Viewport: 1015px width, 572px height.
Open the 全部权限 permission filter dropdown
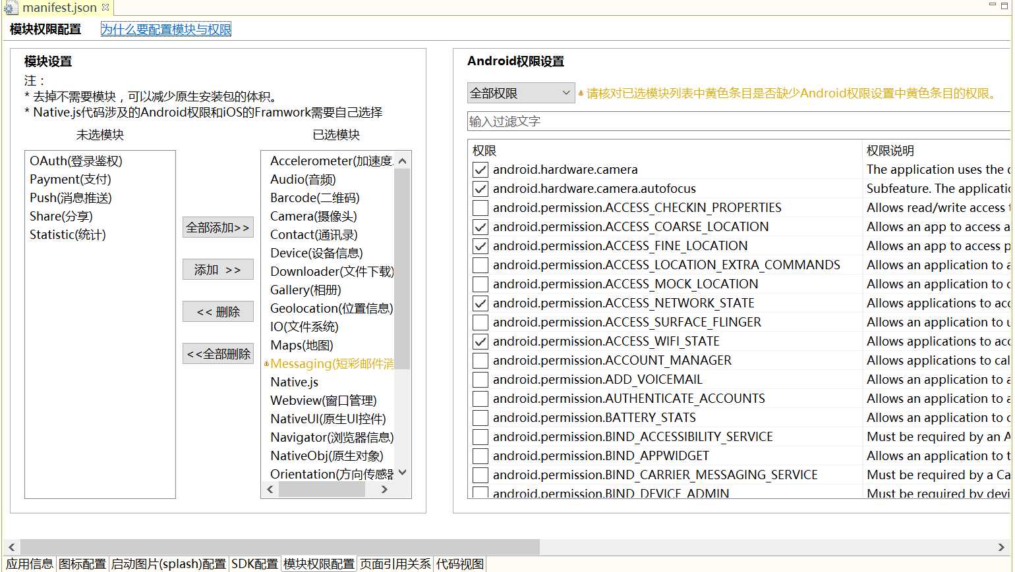click(521, 93)
